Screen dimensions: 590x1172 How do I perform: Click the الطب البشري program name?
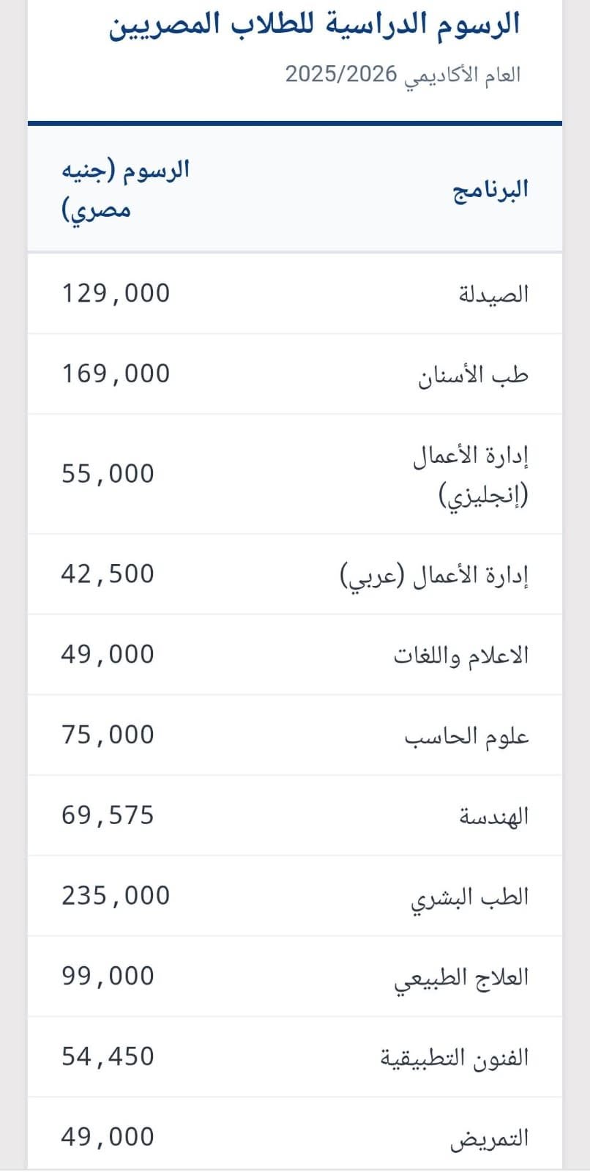[469, 897]
